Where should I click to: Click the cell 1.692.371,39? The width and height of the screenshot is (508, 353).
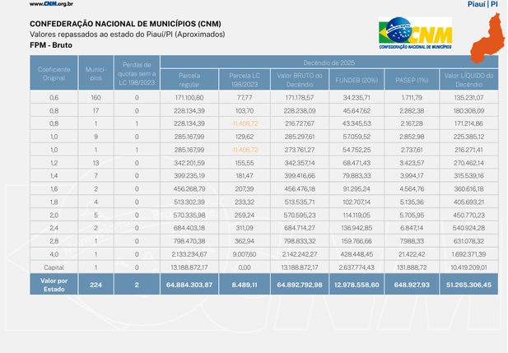468,254
